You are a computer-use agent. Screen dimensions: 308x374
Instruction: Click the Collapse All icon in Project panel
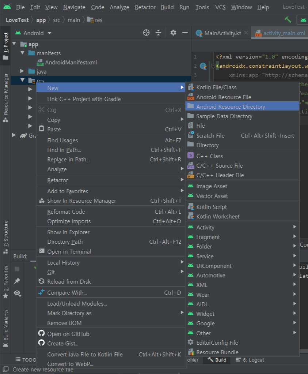click(159, 33)
